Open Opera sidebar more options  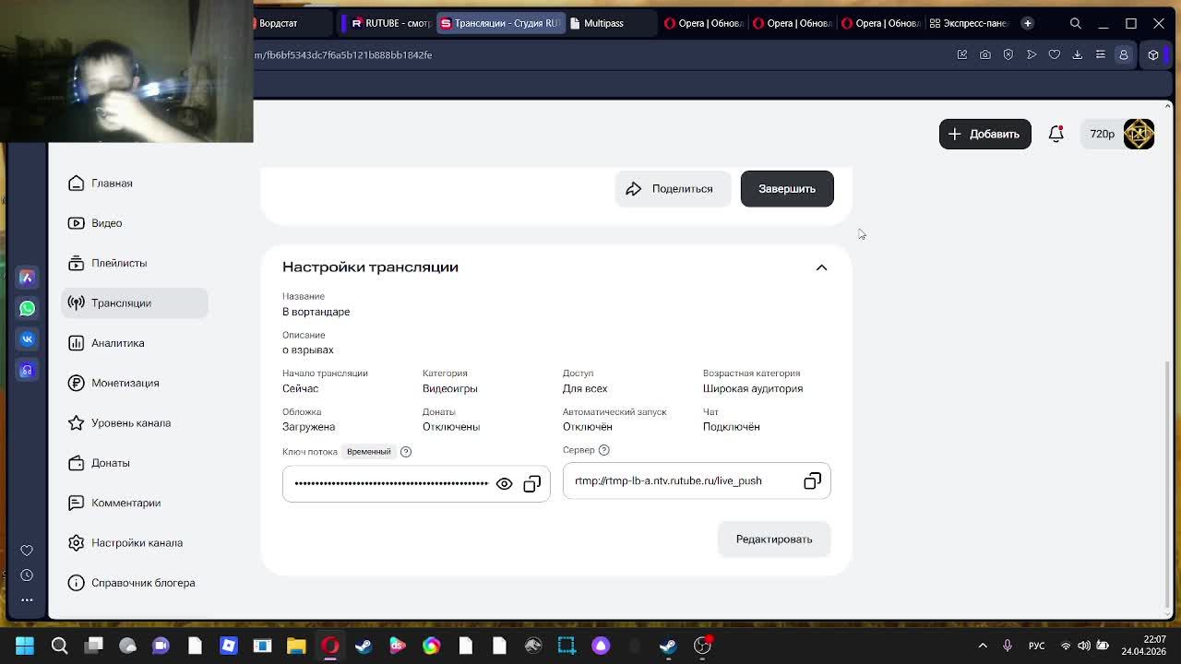click(x=27, y=599)
